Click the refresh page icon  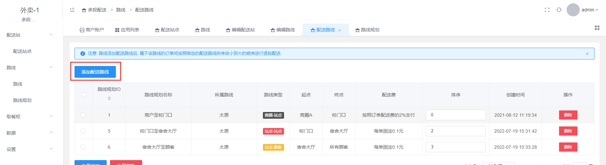coord(559,10)
